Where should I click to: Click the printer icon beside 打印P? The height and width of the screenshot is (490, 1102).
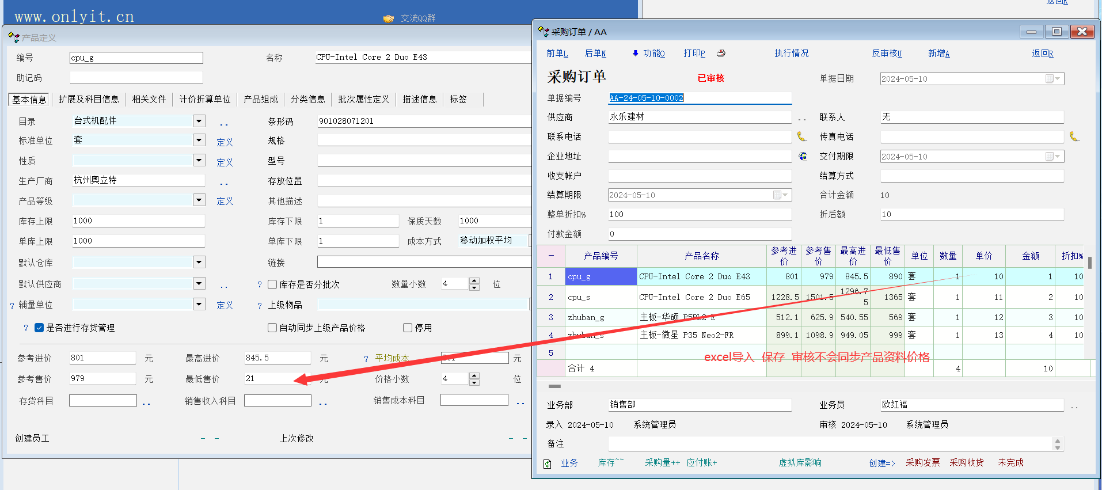pyautogui.click(x=721, y=53)
